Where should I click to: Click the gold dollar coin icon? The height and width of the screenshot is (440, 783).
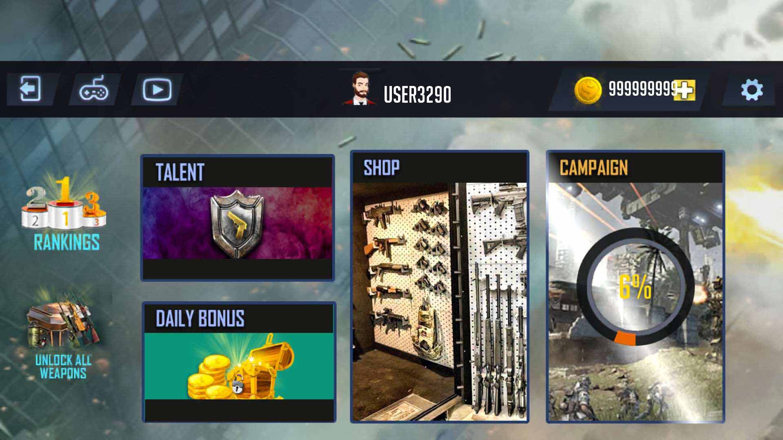click(588, 90)
